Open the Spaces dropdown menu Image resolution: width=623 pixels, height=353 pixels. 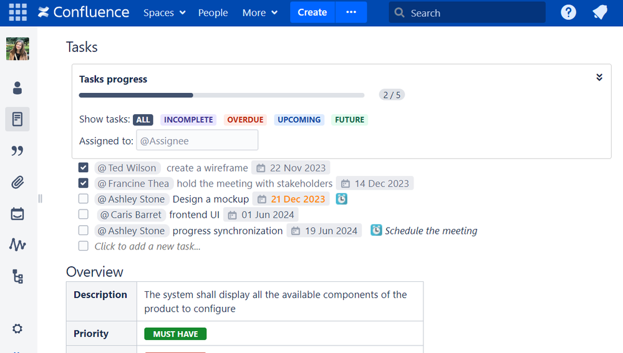click(165, 12)
